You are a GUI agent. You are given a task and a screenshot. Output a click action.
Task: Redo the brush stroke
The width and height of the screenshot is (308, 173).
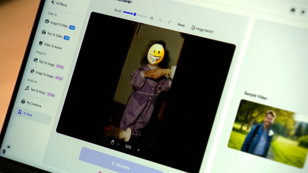coord(169,22)
